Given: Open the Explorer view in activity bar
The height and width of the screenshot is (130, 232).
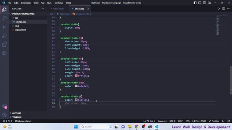Looking at the screenshot, I should click(4, 10).
